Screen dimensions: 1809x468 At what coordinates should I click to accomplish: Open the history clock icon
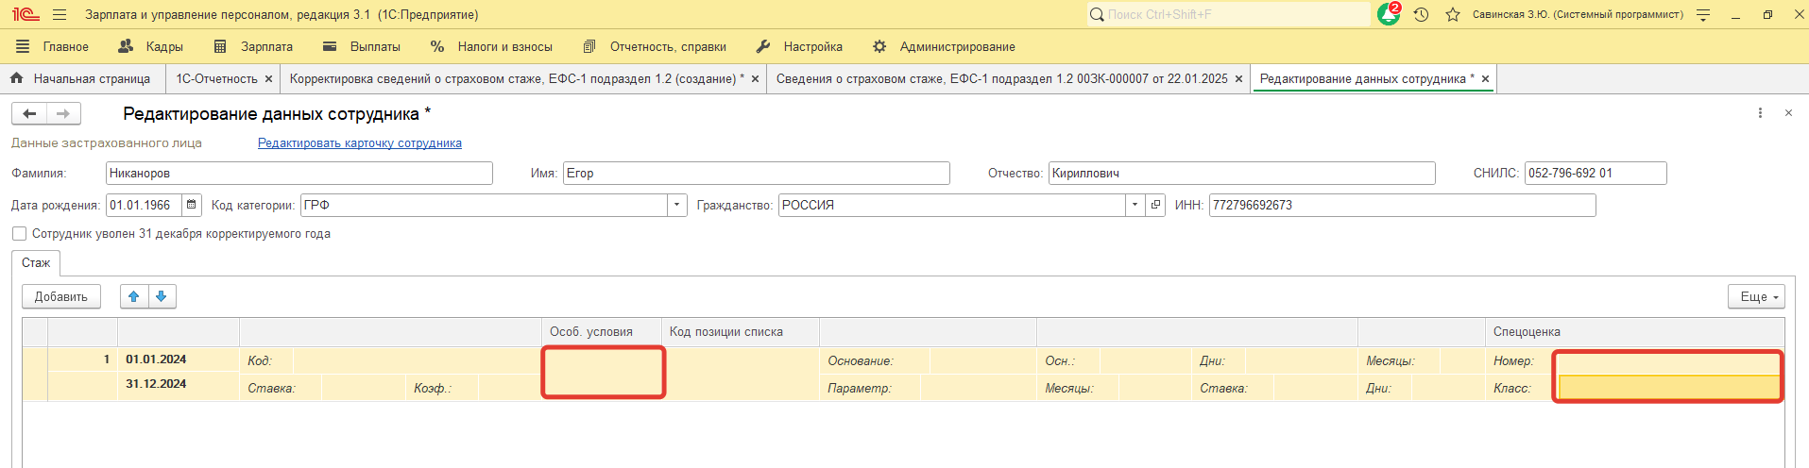(x=1421, y=15)
